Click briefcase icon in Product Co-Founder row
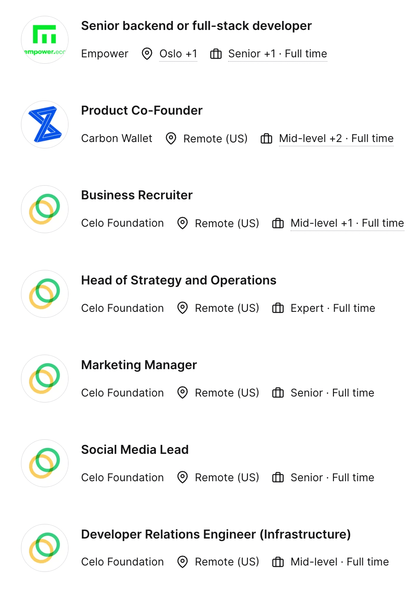The height and width of the screenshot is (592, 416). 266,139
